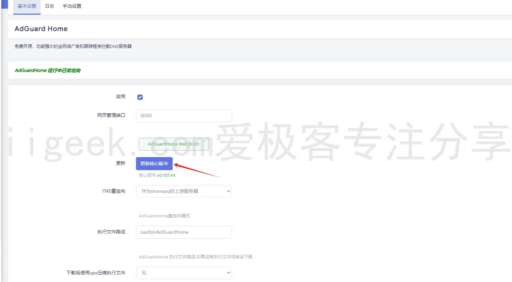Screen dimensions: 512x282
Task: Click the chevron on the 无 dropdown
Action: pyautogui.click(x=228, y=273)
